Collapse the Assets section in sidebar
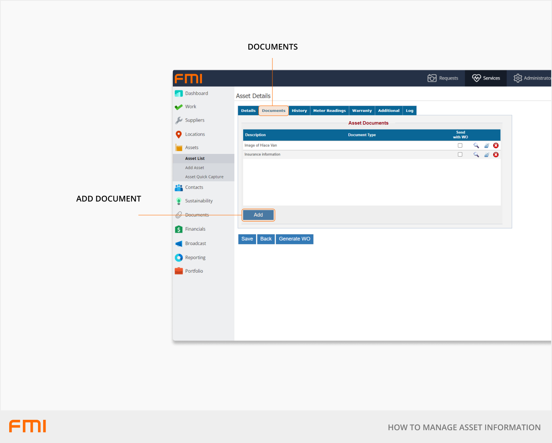This screenshot has width=552, height=443. coord(192,148)
